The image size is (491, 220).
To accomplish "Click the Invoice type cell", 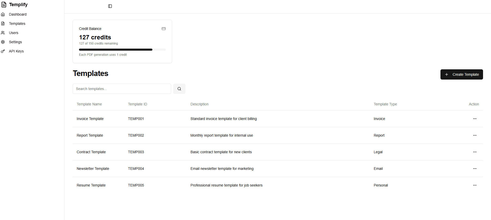I will (379, 119).
